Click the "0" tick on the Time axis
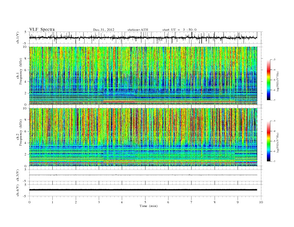Screen dimensions: 294x227 click(29, 202)
